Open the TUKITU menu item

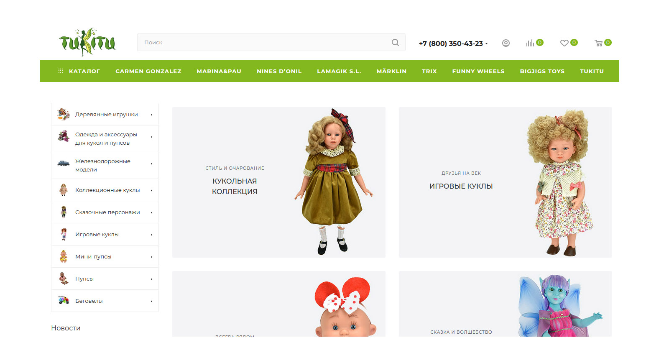pyautogui.click(x=592, y=71)
